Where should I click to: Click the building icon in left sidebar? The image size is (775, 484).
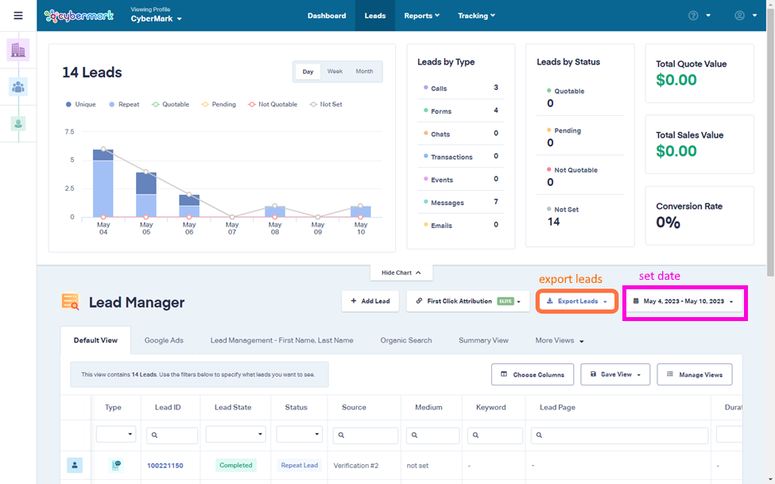coord(18,50)
